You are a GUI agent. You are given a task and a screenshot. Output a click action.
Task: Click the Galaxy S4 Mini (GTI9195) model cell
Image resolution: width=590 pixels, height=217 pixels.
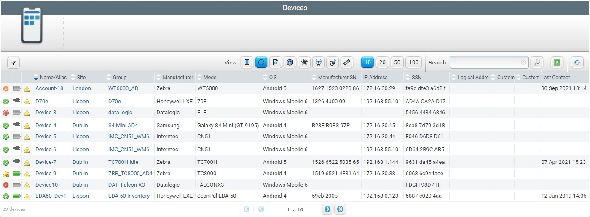point(228,126)
